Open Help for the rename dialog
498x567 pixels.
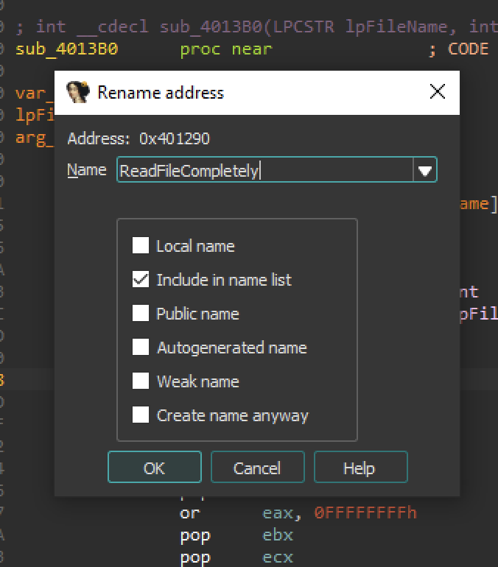pyautogui.click(x=360, y=467)
